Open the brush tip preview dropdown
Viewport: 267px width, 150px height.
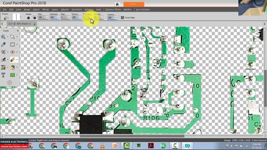coord(20,17)
